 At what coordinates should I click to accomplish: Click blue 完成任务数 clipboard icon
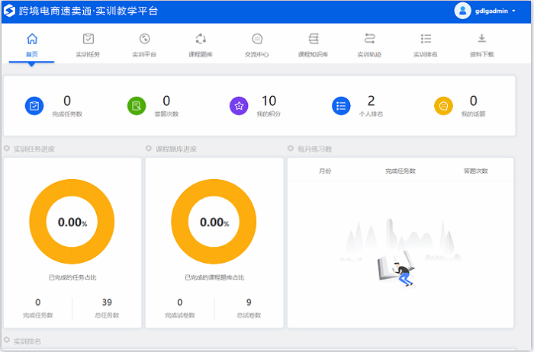tap(34, 106)
